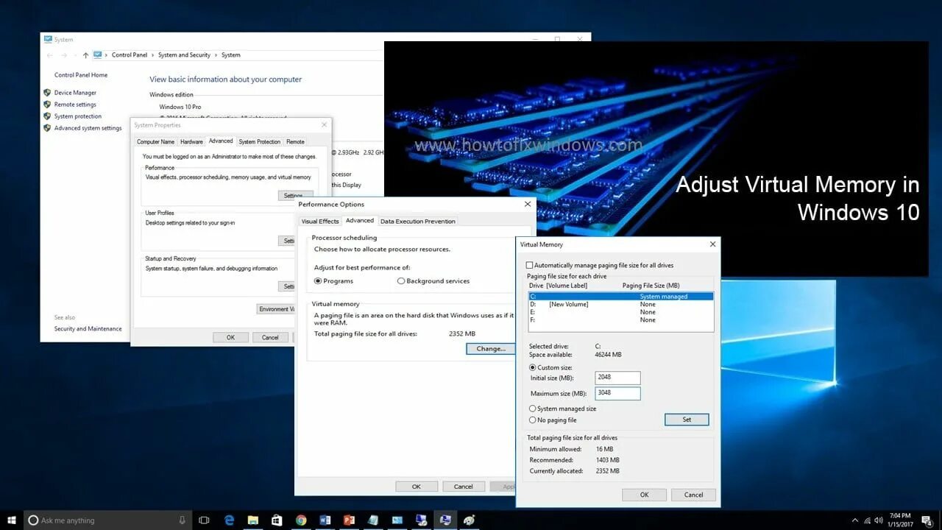Viewport: 942px width, 530px height.
Task: Select Programs for best performance
Action: coord(318,281)
